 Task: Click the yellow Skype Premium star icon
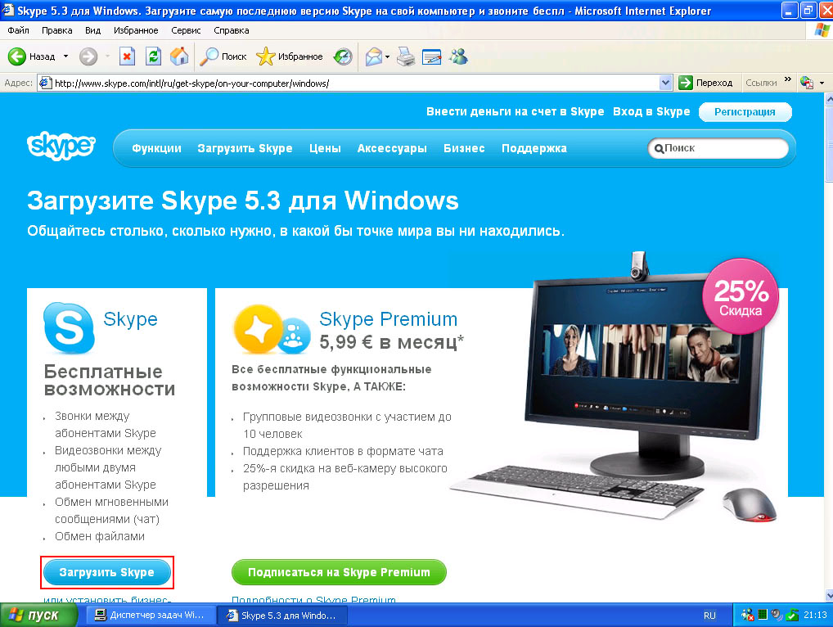(x=259, y=329)
